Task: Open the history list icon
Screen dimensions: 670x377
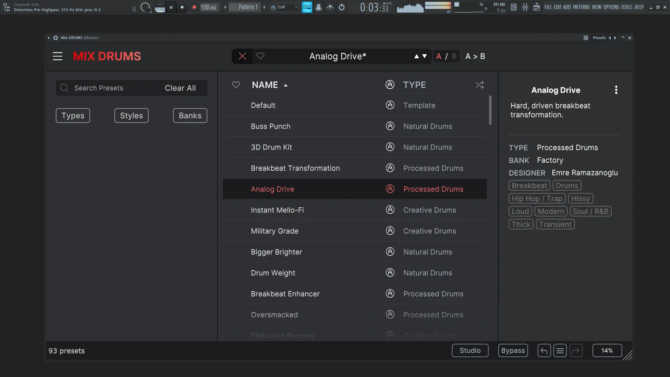Action: pos(560,350)
